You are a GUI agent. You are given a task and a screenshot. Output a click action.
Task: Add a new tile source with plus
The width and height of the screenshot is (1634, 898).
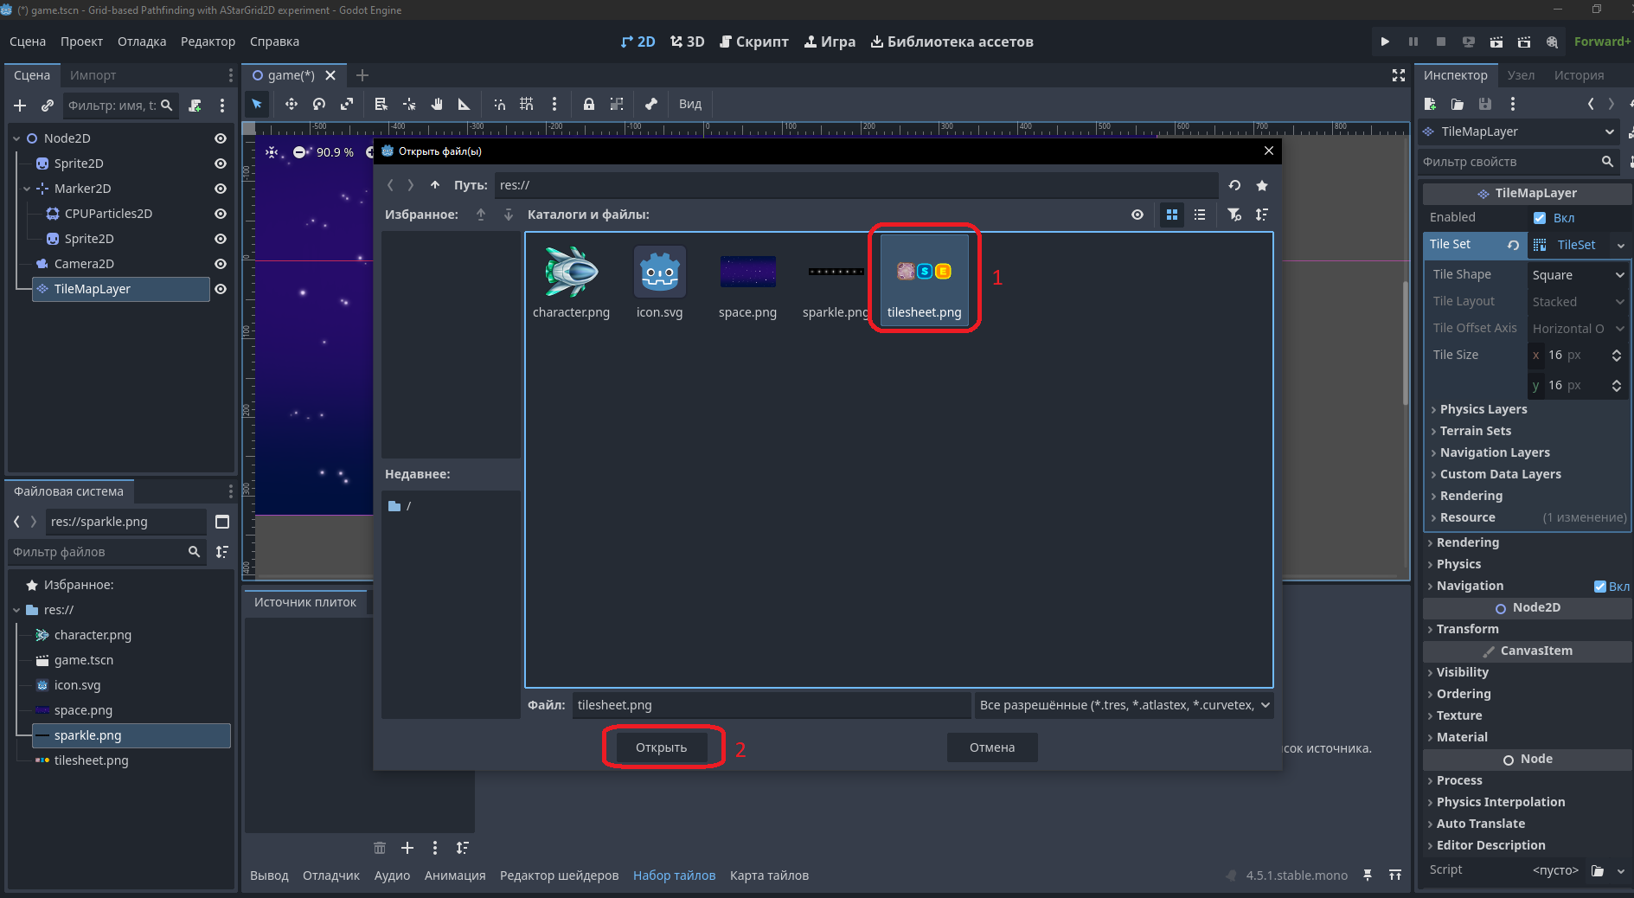tap(407, 848)
